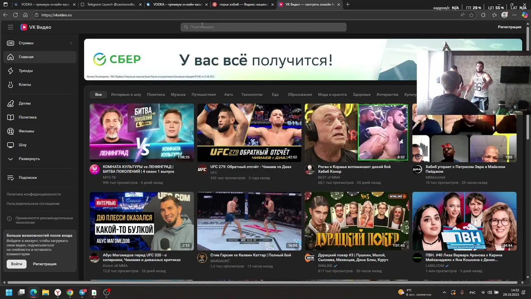This screenshot has height=299, width=531.
Task: Open the UFC channel avatar
Action: click(202, 169)
